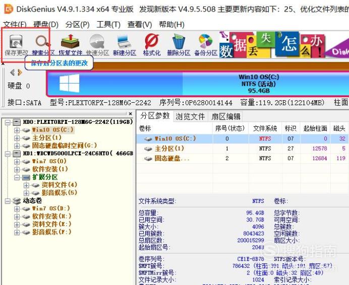Click the 数据丢失怎么办 banner advertisement
The height and width of the screenshot is (285, 349).
(x=284, y=44)
